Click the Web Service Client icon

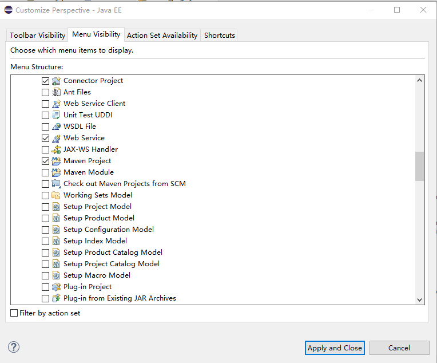[x=56, y=104]
